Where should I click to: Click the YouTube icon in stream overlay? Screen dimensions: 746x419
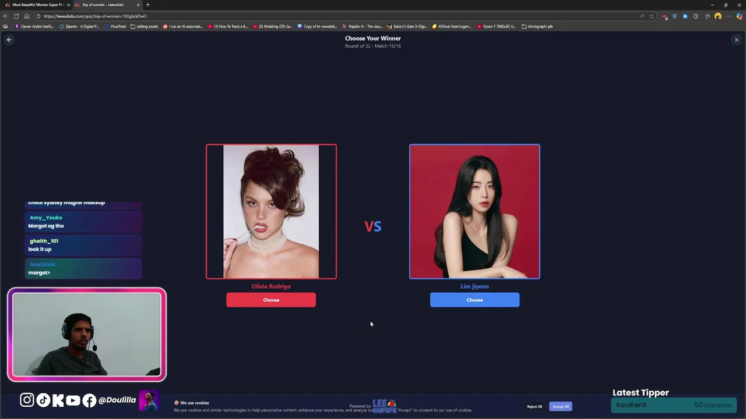[x=73, y=400]
